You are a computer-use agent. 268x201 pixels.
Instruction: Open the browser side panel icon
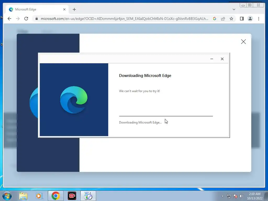click(x=242, y=19)
